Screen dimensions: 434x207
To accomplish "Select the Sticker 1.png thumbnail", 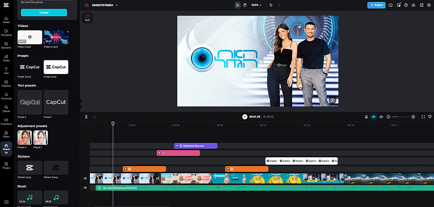I will coord(30,168).
